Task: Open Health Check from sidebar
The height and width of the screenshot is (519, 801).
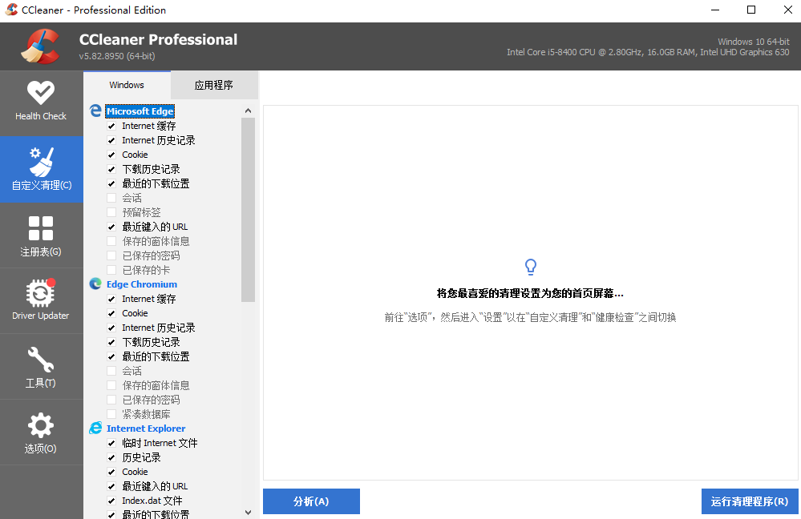Action: (x=41, y=103)
